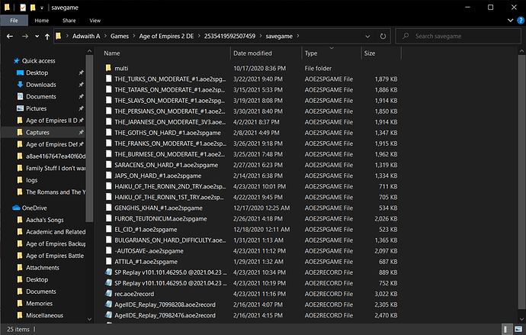This screenshot has width=526, height=335.
Task: Select SARACENS_ON_HARD_#1.aoe2spgame file
Action: [x=166, y=165]
